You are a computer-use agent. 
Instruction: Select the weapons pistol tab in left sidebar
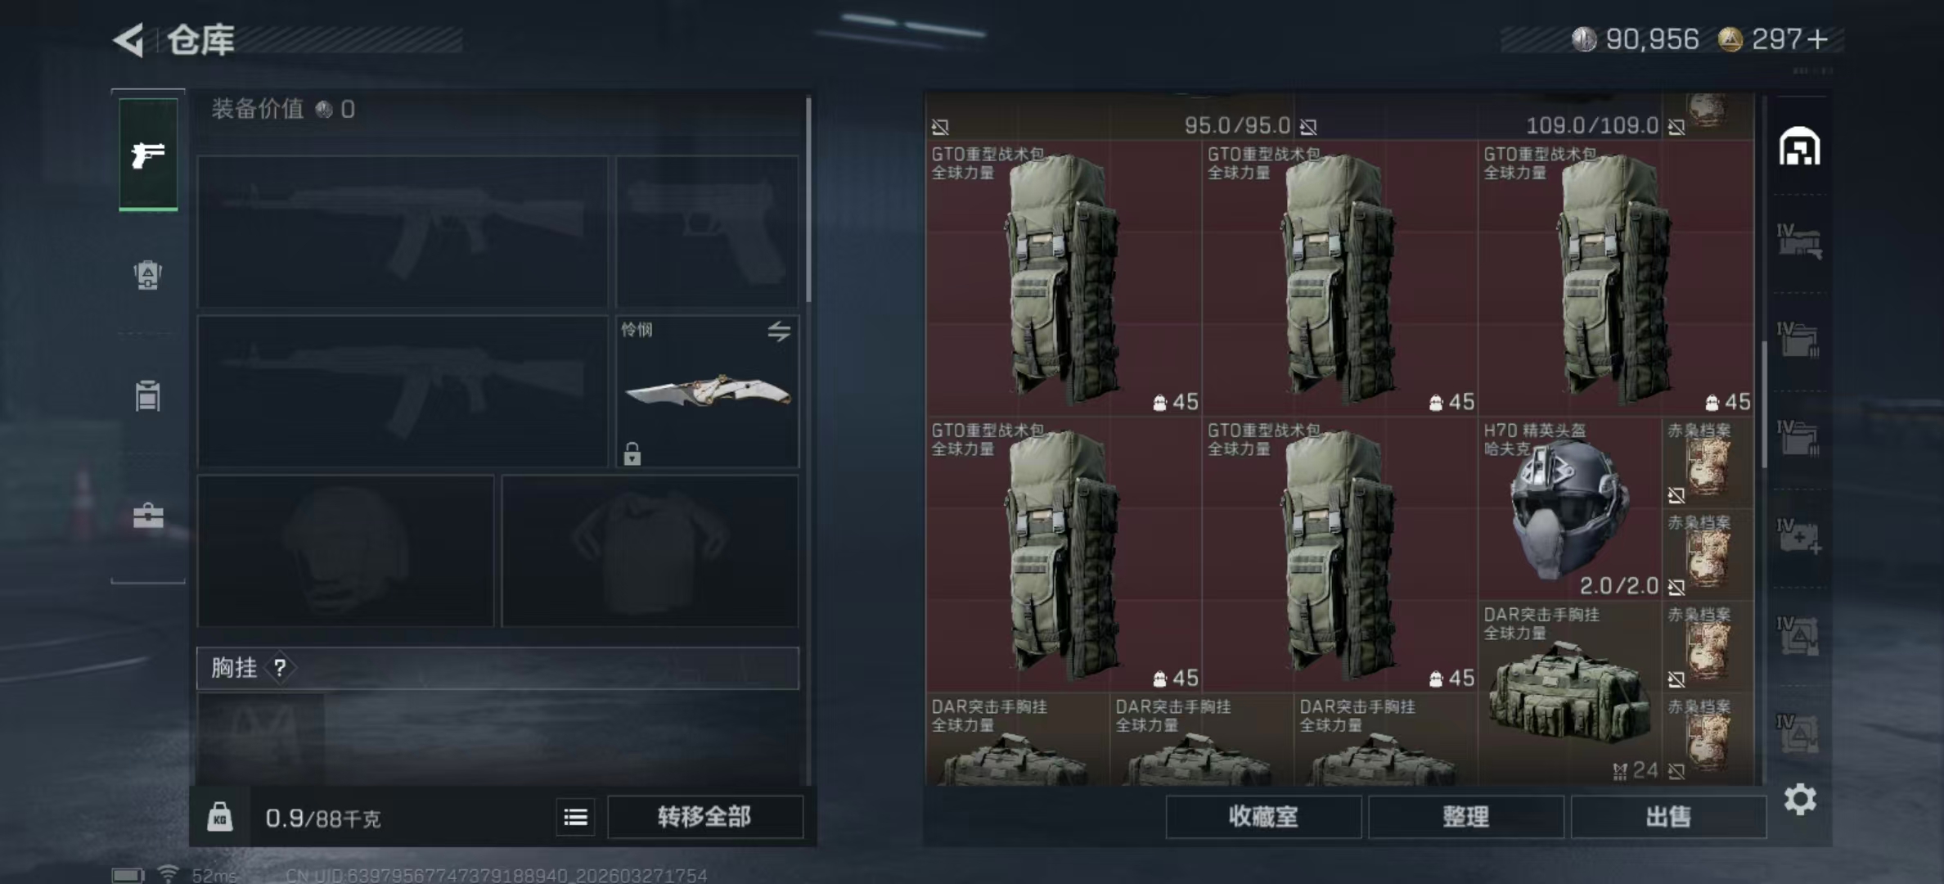click(x=148, y=154)
